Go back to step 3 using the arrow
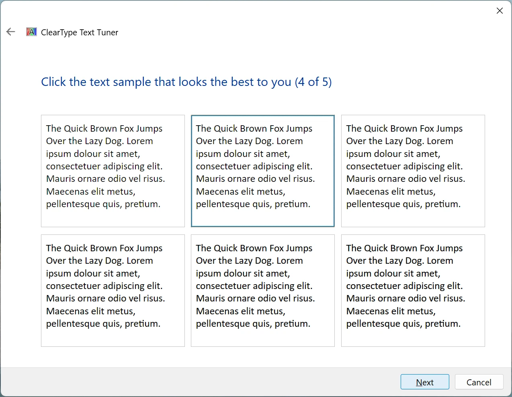Screen dimensions: 512x397 pyautogui.click(x=10, y=32)
